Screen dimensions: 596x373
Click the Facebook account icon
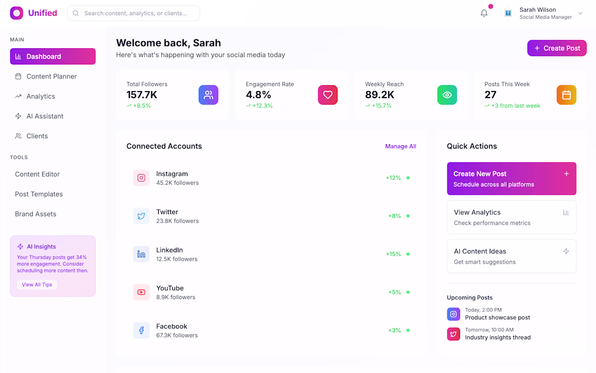tap(141, 330)
